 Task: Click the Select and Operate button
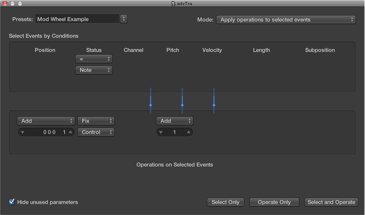pos(331,202)
